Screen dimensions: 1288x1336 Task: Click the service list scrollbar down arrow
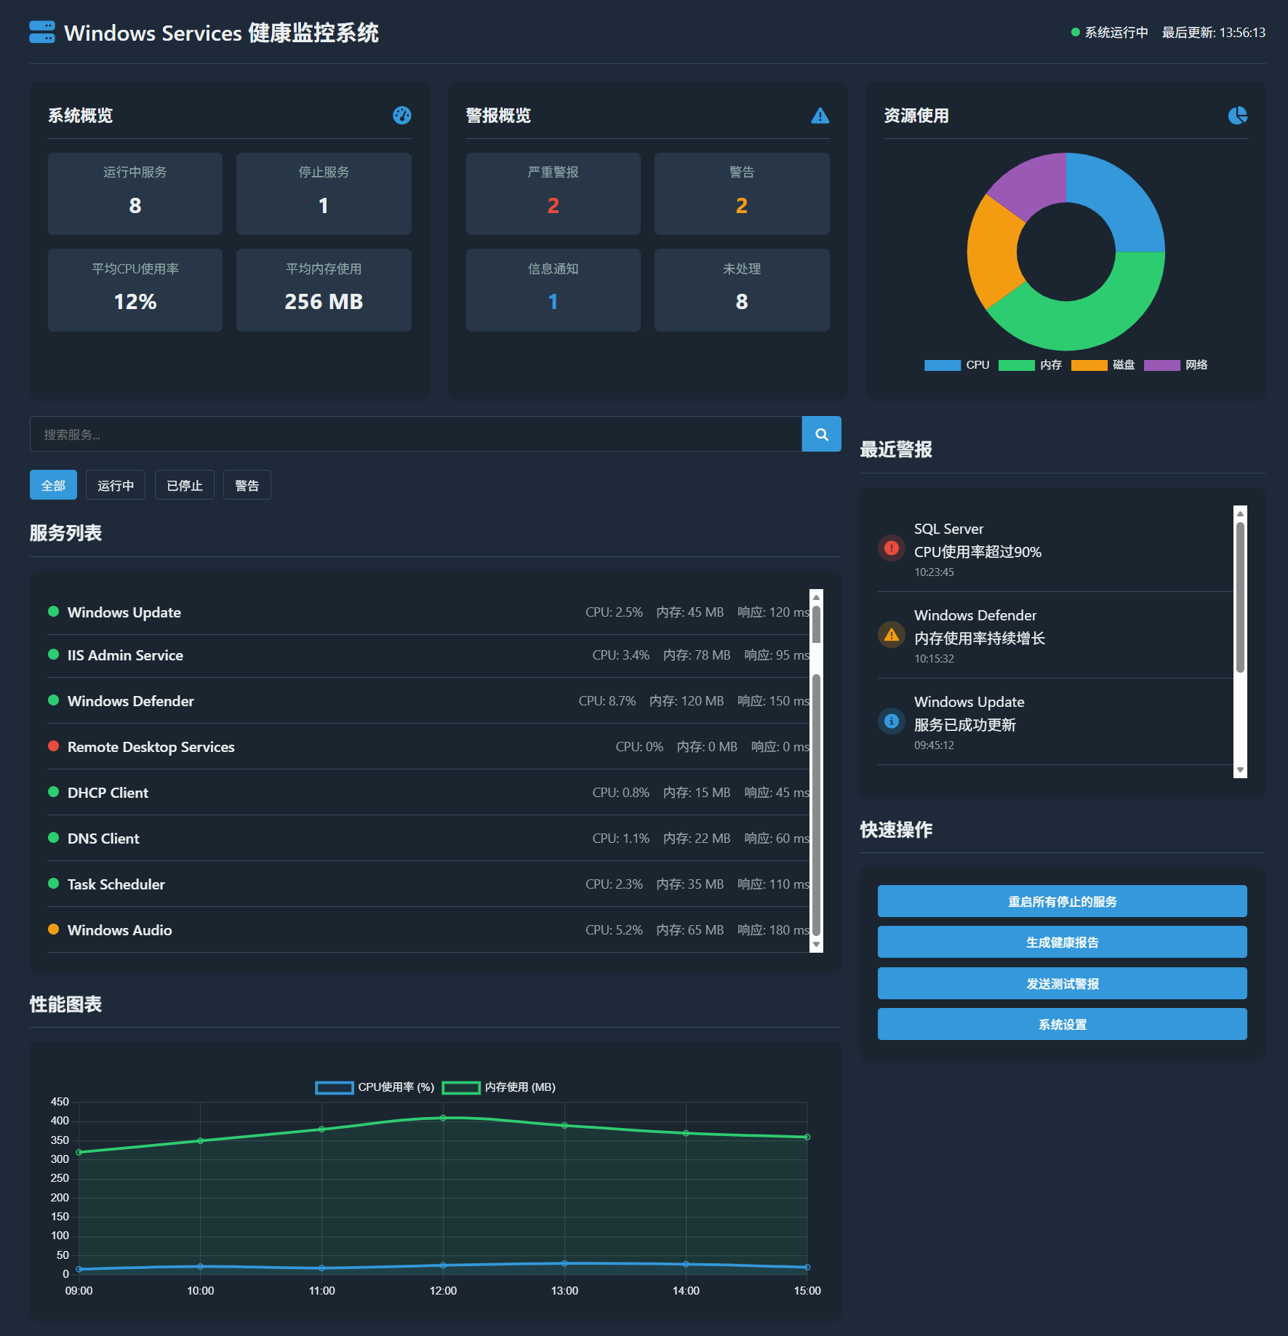tap(817, 945)
